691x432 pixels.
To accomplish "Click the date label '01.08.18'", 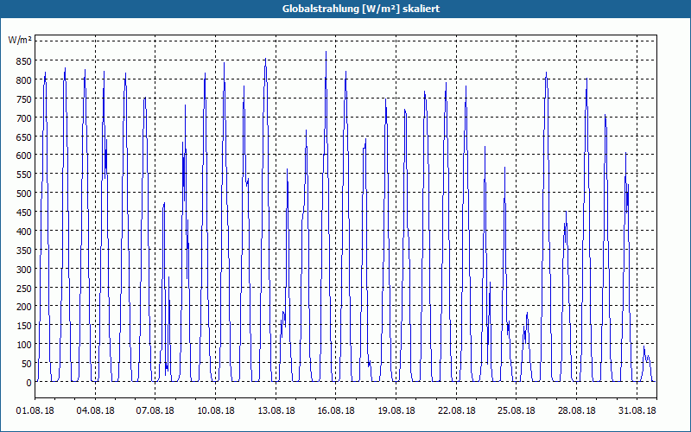I will (x=35, y=410).
